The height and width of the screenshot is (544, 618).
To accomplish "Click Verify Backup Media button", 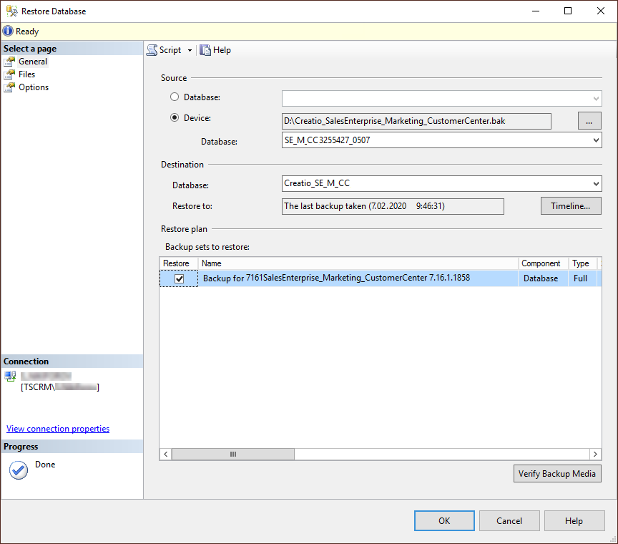I will click(x=556, y=474).
